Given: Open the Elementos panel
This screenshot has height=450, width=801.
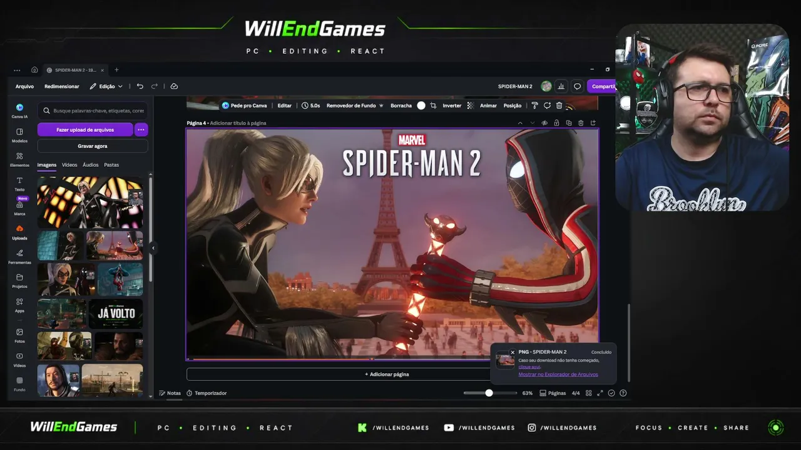Looking at the screenshot, I should [19, 159].
